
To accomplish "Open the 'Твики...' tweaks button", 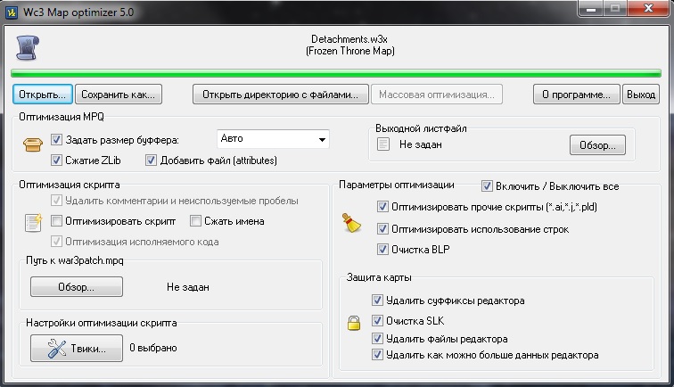I will coord(77,349).
